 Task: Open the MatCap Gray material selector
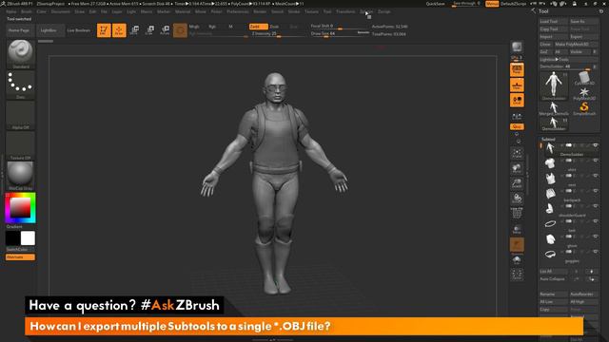(x=21, y=176)
